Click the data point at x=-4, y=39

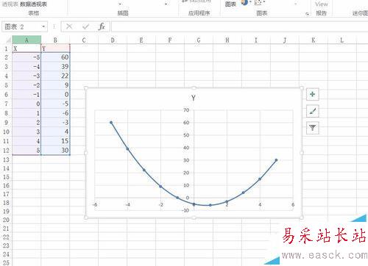(x=127, y=149)
